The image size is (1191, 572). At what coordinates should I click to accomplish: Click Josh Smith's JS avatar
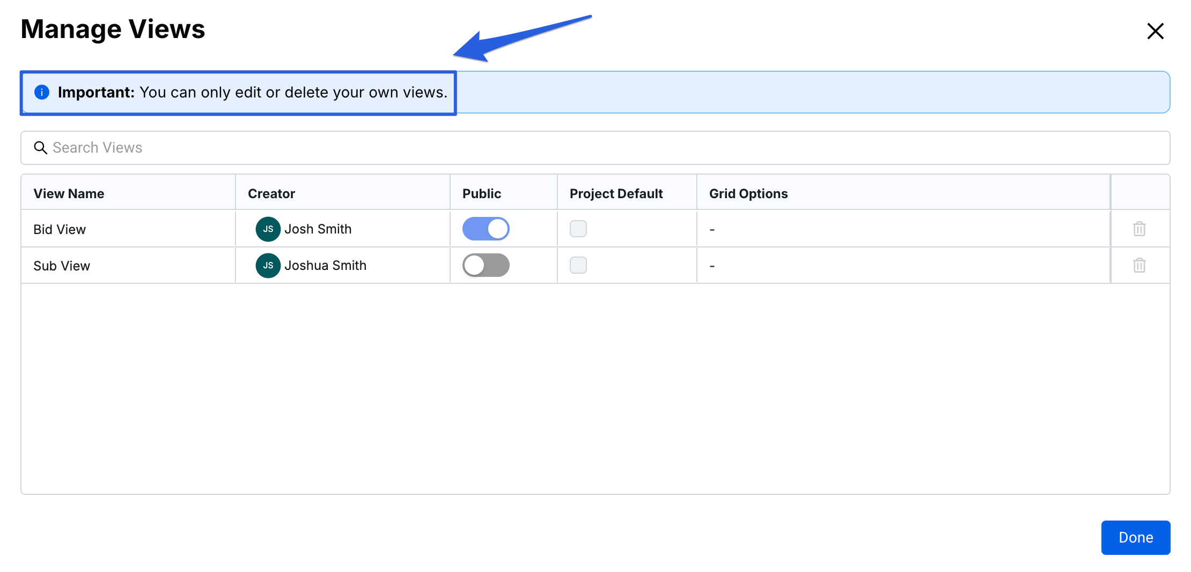click(x=268, y=229)
